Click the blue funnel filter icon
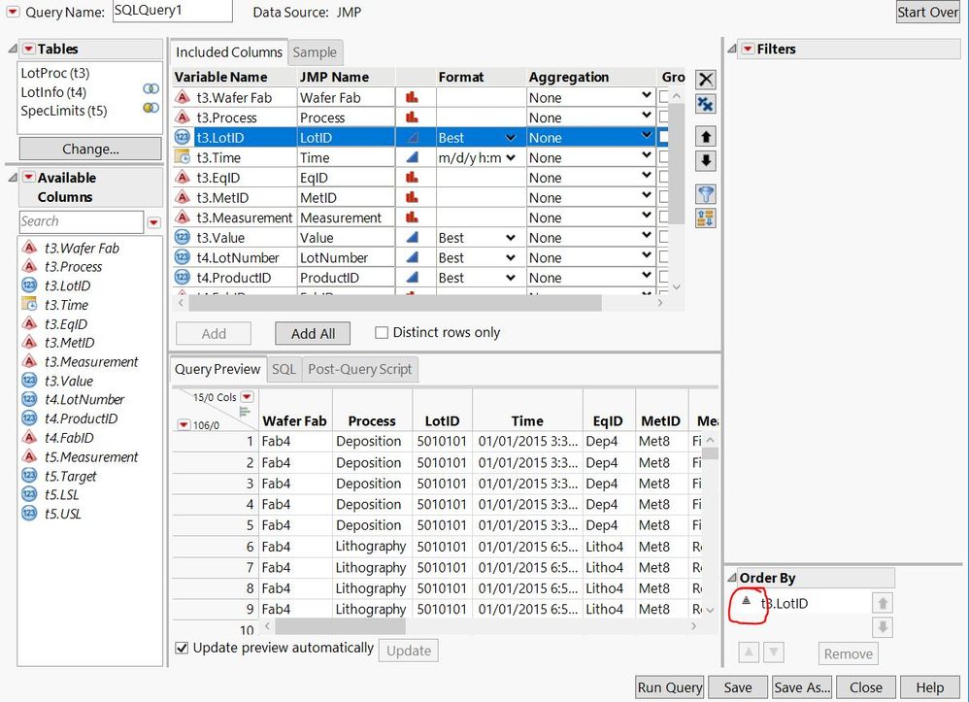The width and height of the screenshot is (969, 702). 706,194
